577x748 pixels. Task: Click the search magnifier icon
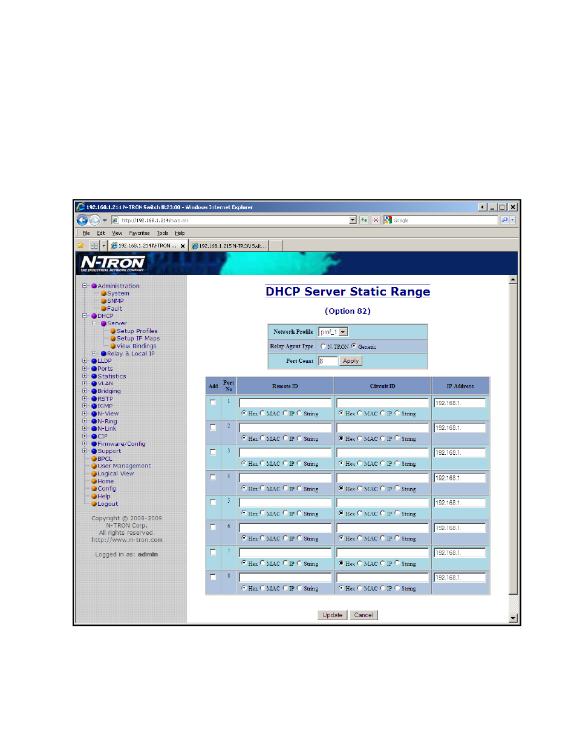click(504, 220)
